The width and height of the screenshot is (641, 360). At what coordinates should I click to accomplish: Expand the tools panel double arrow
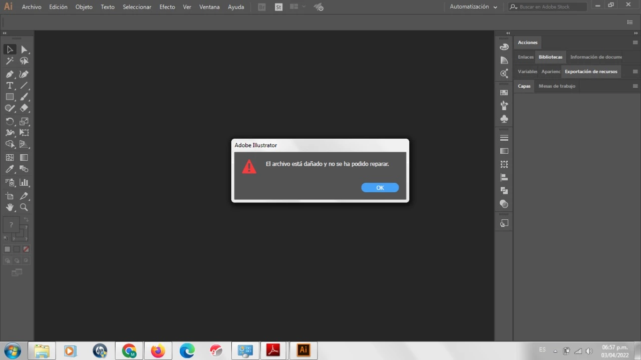point(5,33)
